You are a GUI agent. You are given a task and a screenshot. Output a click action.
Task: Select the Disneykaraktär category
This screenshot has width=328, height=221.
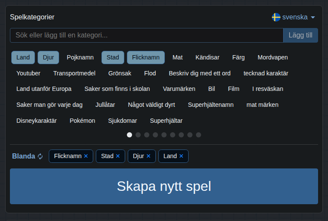click(36, 121)
